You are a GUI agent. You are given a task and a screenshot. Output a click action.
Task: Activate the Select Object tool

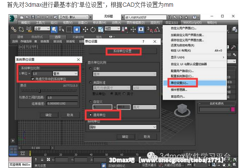tap(54, 29)
